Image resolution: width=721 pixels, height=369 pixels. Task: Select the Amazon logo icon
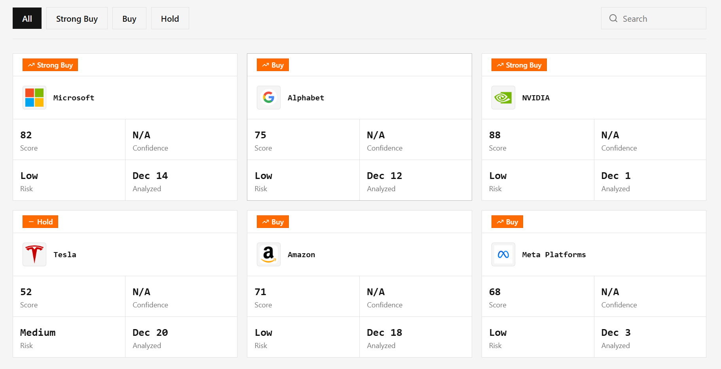[268, 254]
